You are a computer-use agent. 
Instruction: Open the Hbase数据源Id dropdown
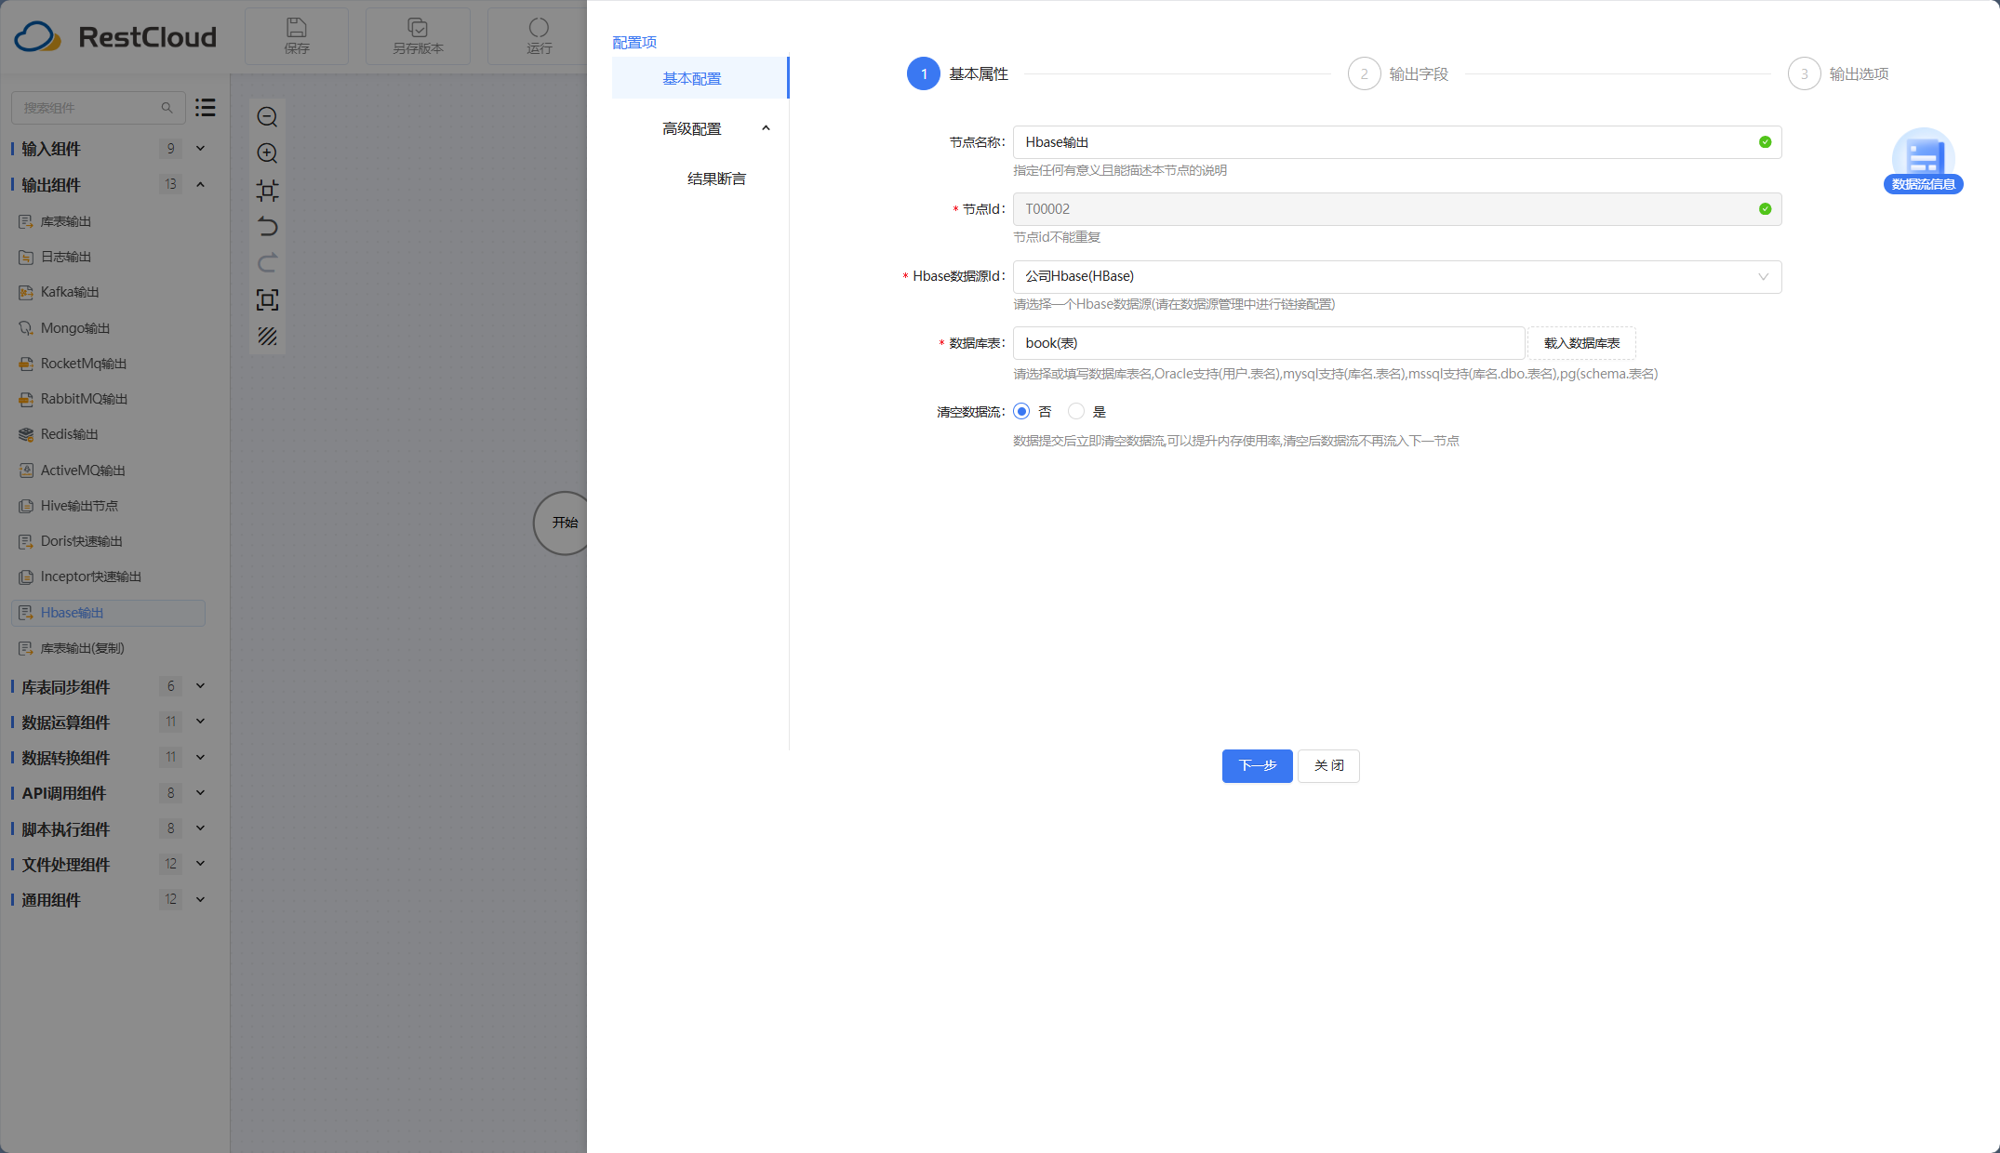click(x=1397, y=276)
